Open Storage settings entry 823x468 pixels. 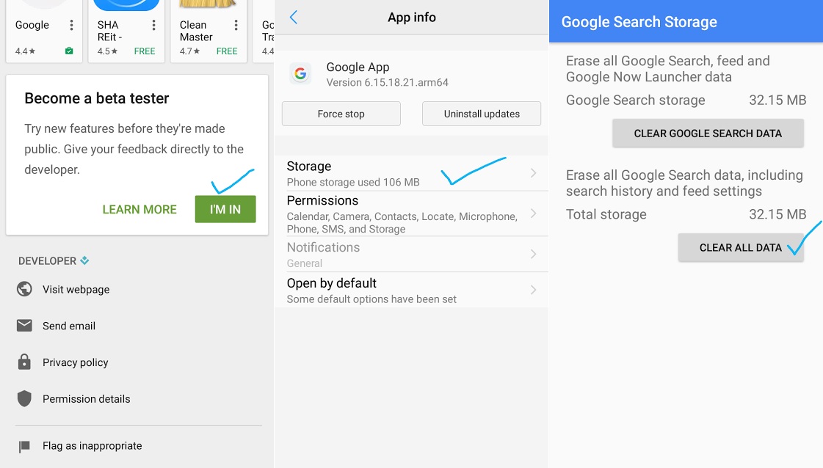411,173
